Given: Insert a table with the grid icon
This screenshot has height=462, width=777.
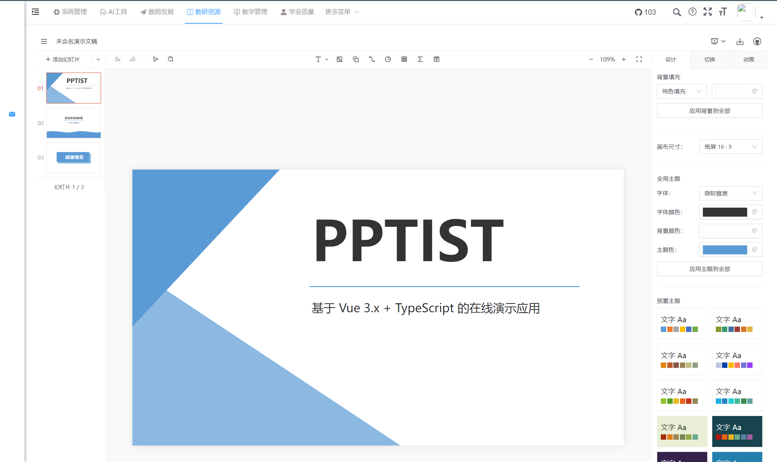Looking at the screenshot, I should coord(404,59).
